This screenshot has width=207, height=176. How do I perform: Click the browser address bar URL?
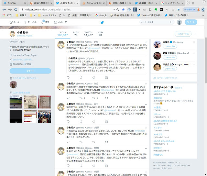tap(48, 9)
